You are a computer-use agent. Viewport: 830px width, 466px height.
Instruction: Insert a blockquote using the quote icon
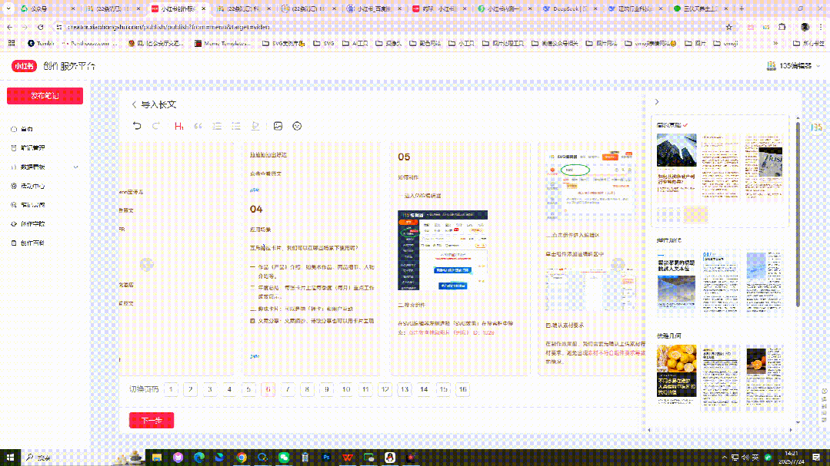(x=198, y=125)
